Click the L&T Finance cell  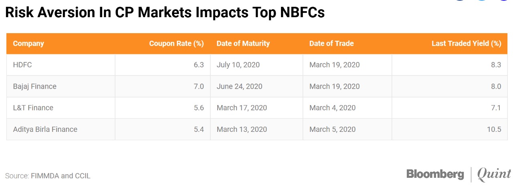[33, 108]
